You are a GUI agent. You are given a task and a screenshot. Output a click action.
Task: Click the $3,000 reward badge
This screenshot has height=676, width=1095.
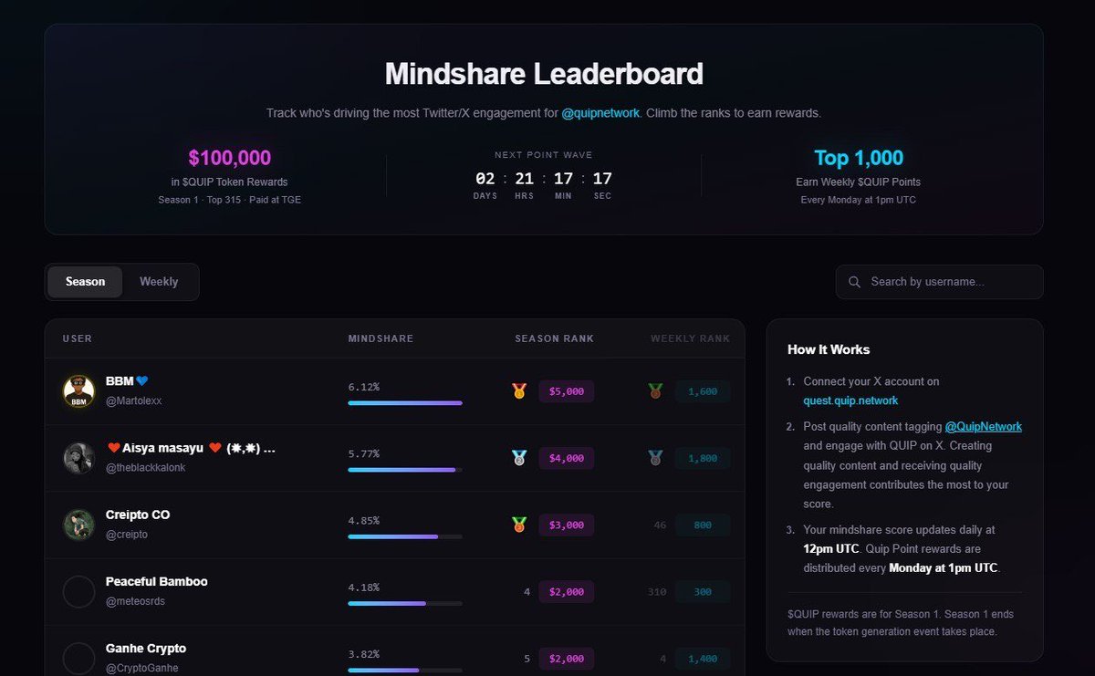[x=567, y=525]
